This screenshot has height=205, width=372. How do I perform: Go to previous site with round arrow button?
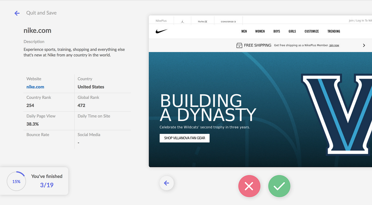click(167, 183)
